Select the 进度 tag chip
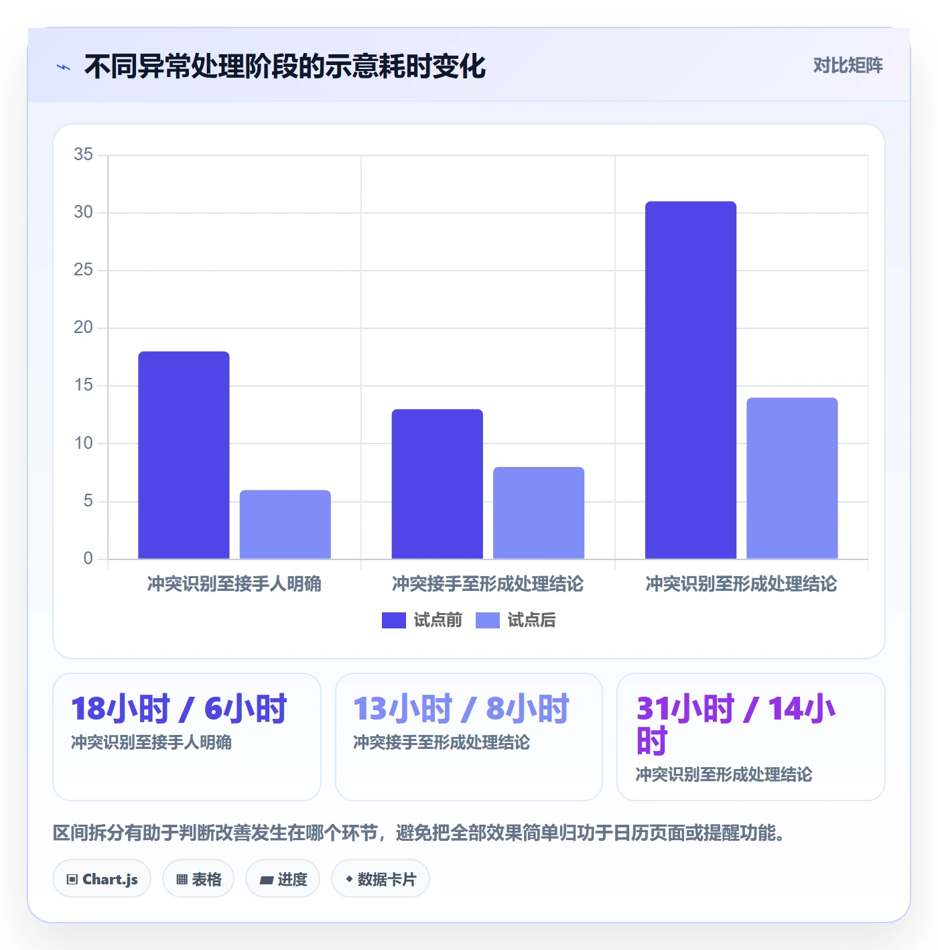Screen dimensions: 938x950 click(283, 879)
